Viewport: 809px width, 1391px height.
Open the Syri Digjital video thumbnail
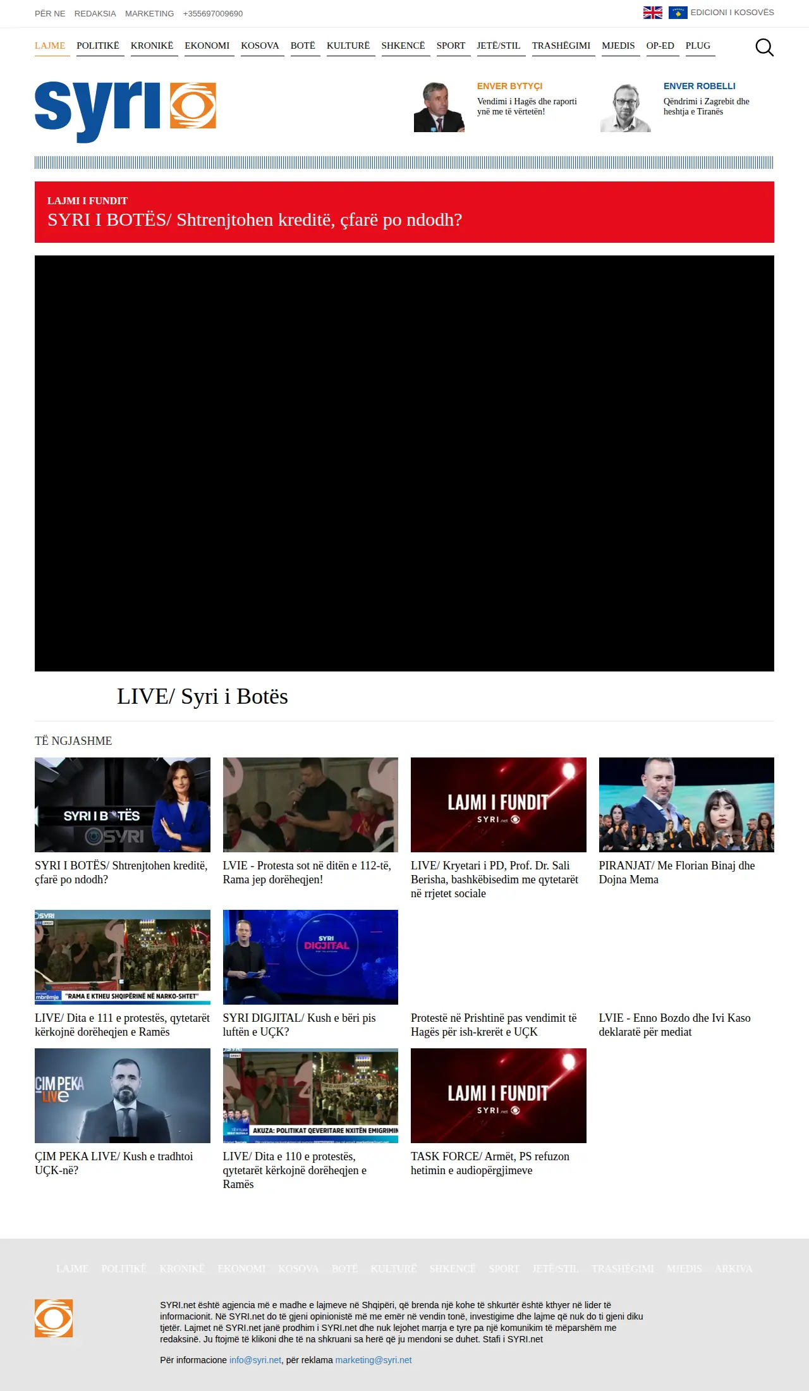point(310,957)
